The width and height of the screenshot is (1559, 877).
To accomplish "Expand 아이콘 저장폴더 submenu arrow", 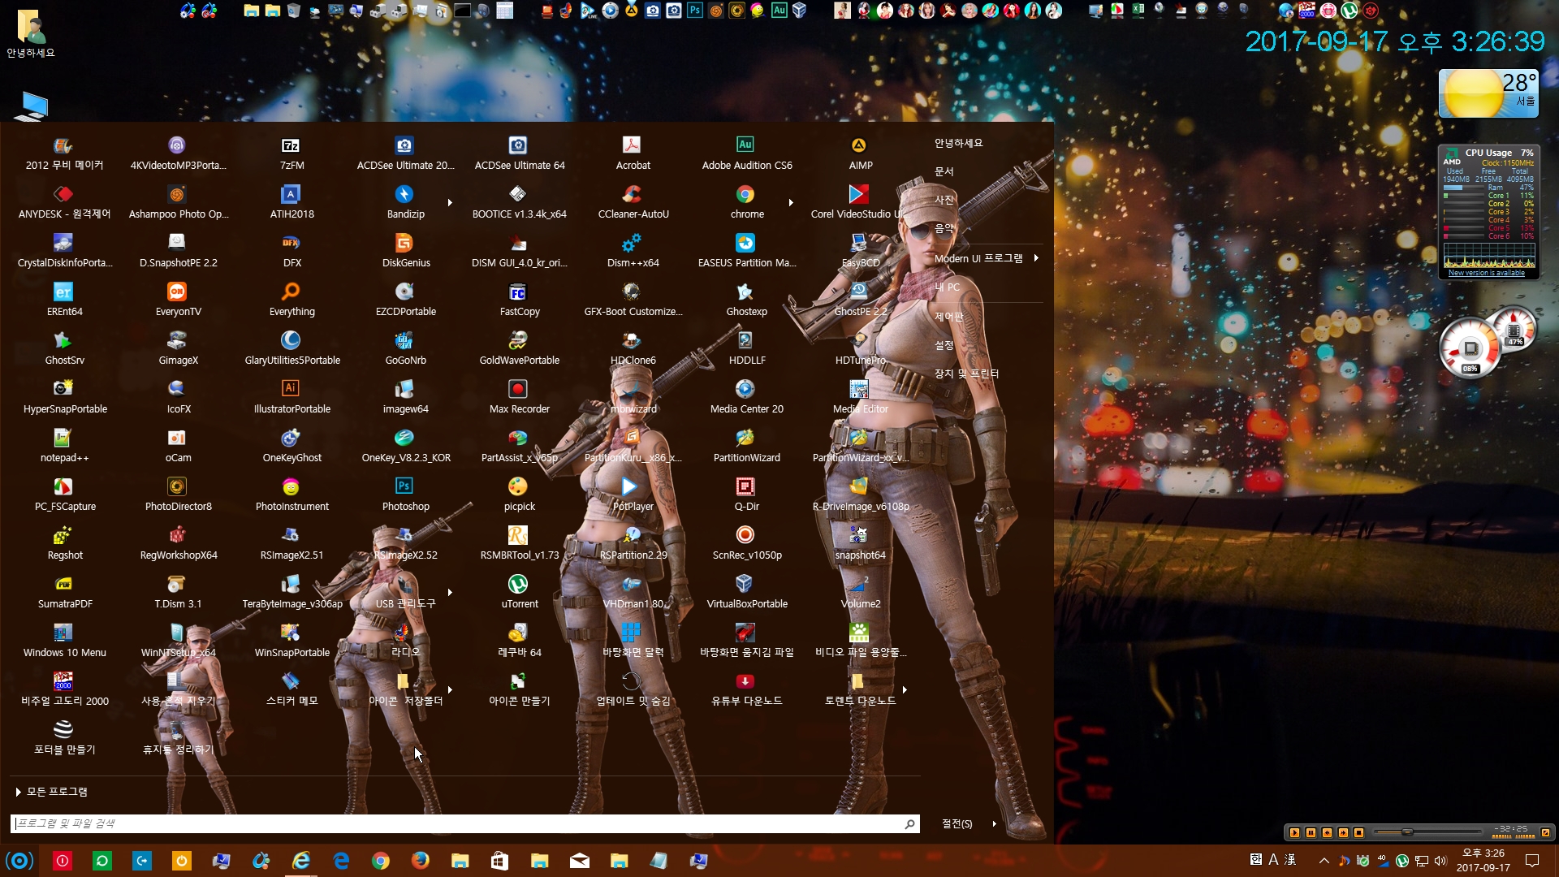I will click(450, 690).
